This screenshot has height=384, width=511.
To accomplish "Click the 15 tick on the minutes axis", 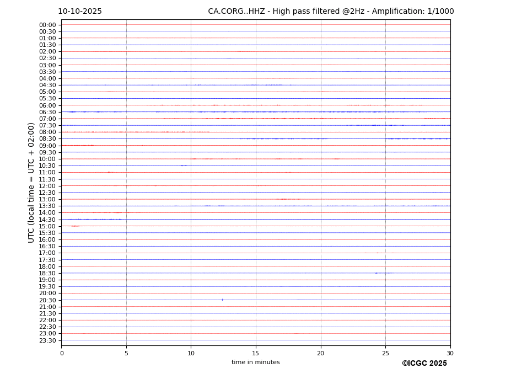I will pyautogui.click(x=256, y=353).
